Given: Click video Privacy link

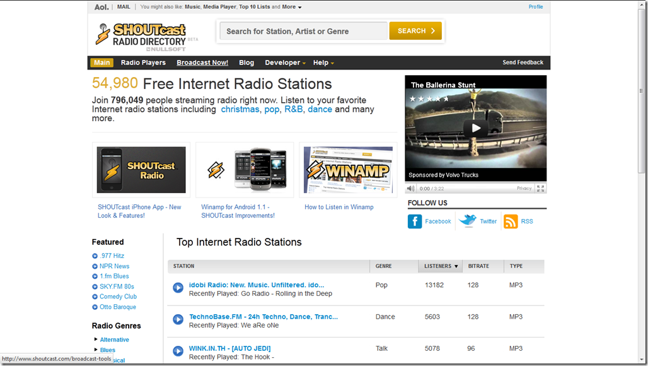Looking at the screenshot, I should pyautogui.click(x=524, y=188).
